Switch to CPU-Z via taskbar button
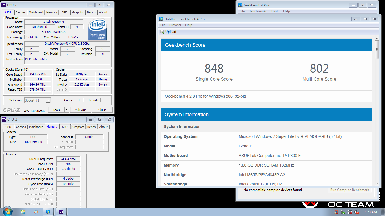385x216 pixels. [x=61, y=212]
